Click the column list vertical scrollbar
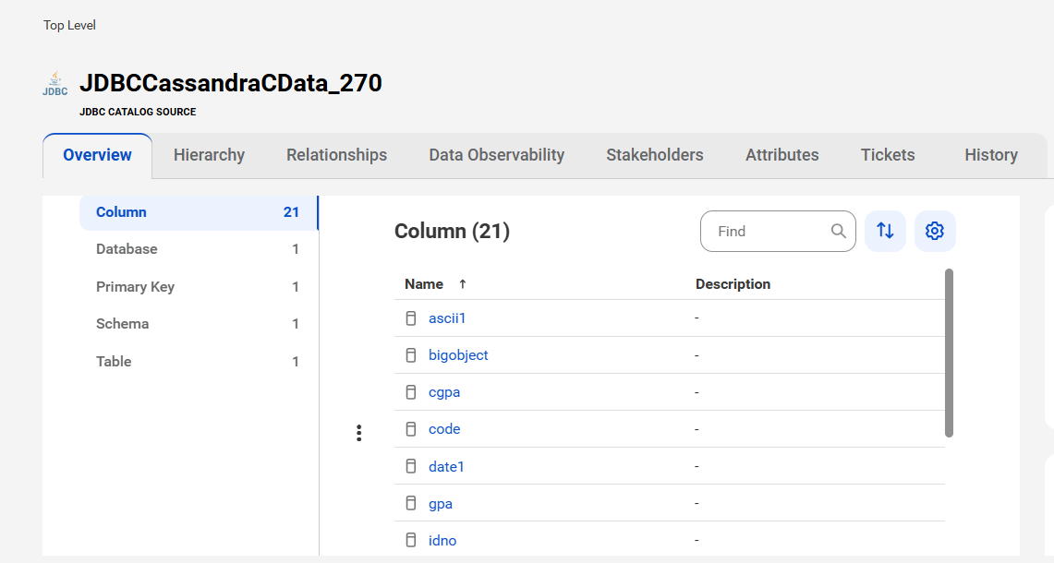This screenshot has width=1054, height=563. (949, 353)
